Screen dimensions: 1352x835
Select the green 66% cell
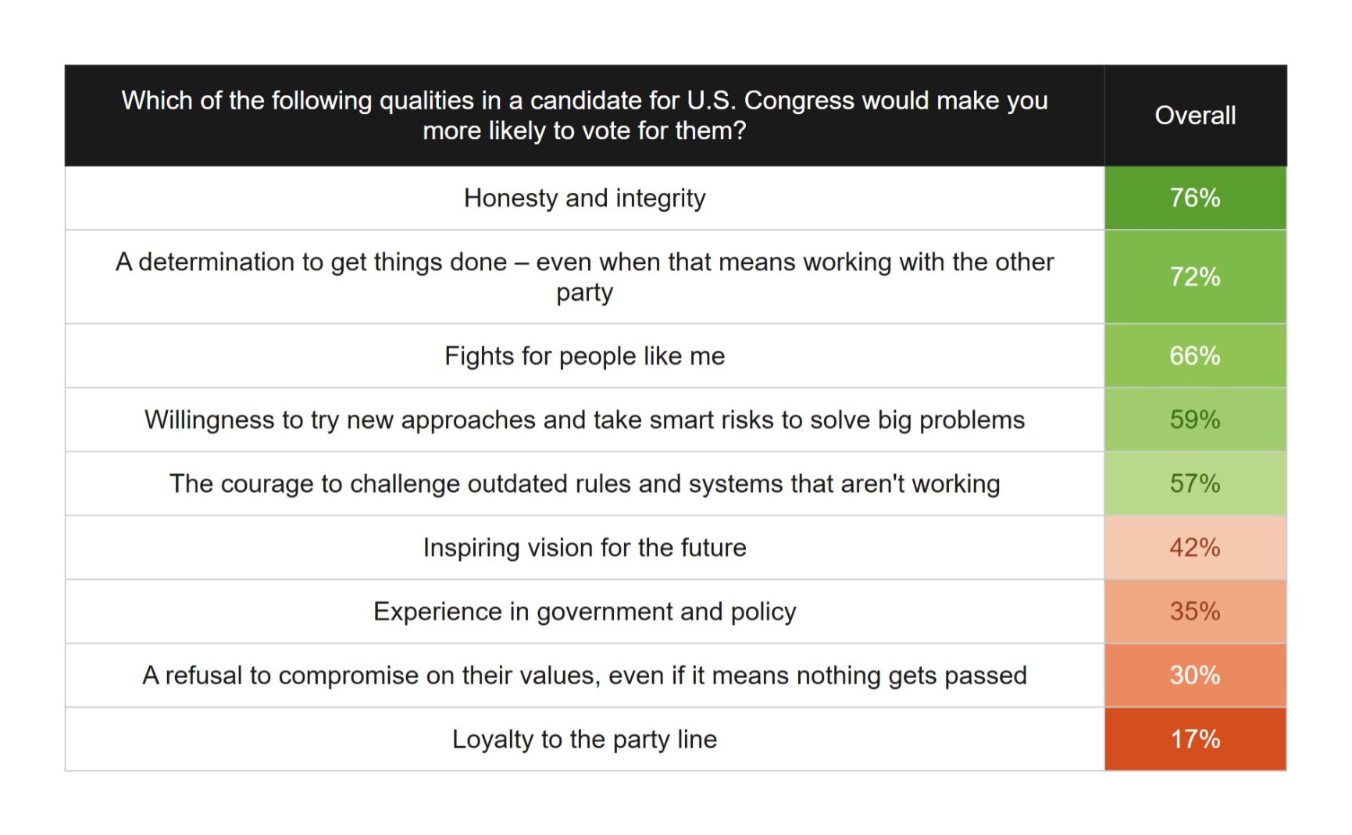1195,356
